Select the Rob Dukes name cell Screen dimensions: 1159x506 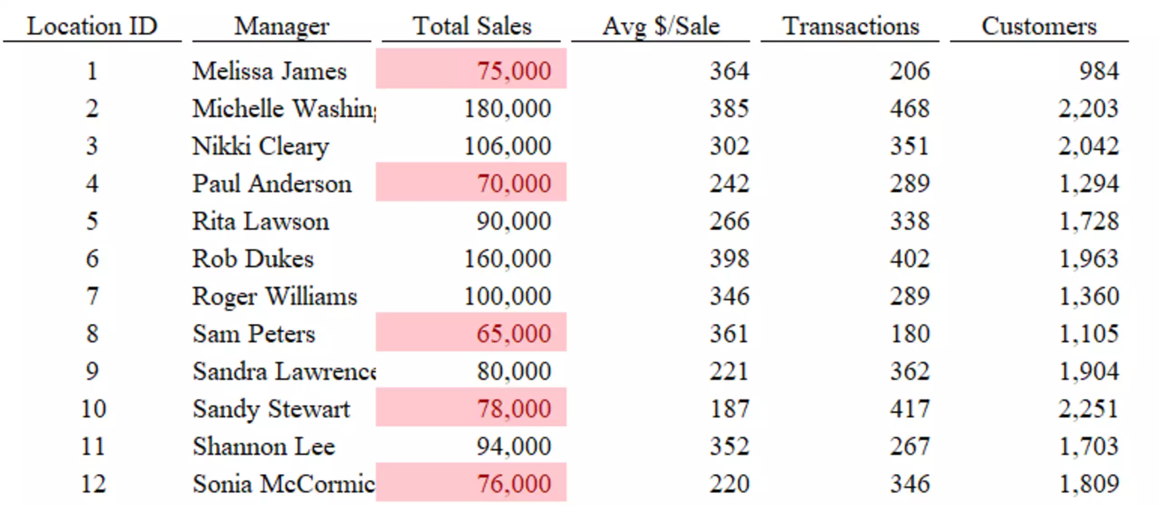[x=284, y=259]
